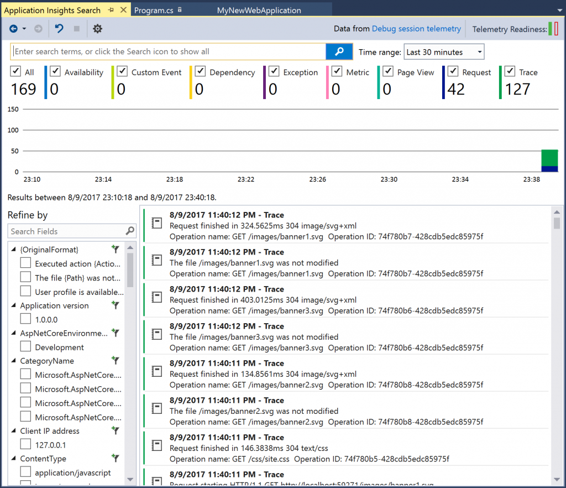Click the Refine by scroll down arrow
Viewport: 566px width, 488px height.
(x=130, y=479)
